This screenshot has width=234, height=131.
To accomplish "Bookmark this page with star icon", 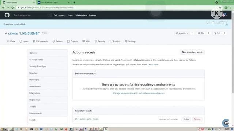I will click(220, 8).
